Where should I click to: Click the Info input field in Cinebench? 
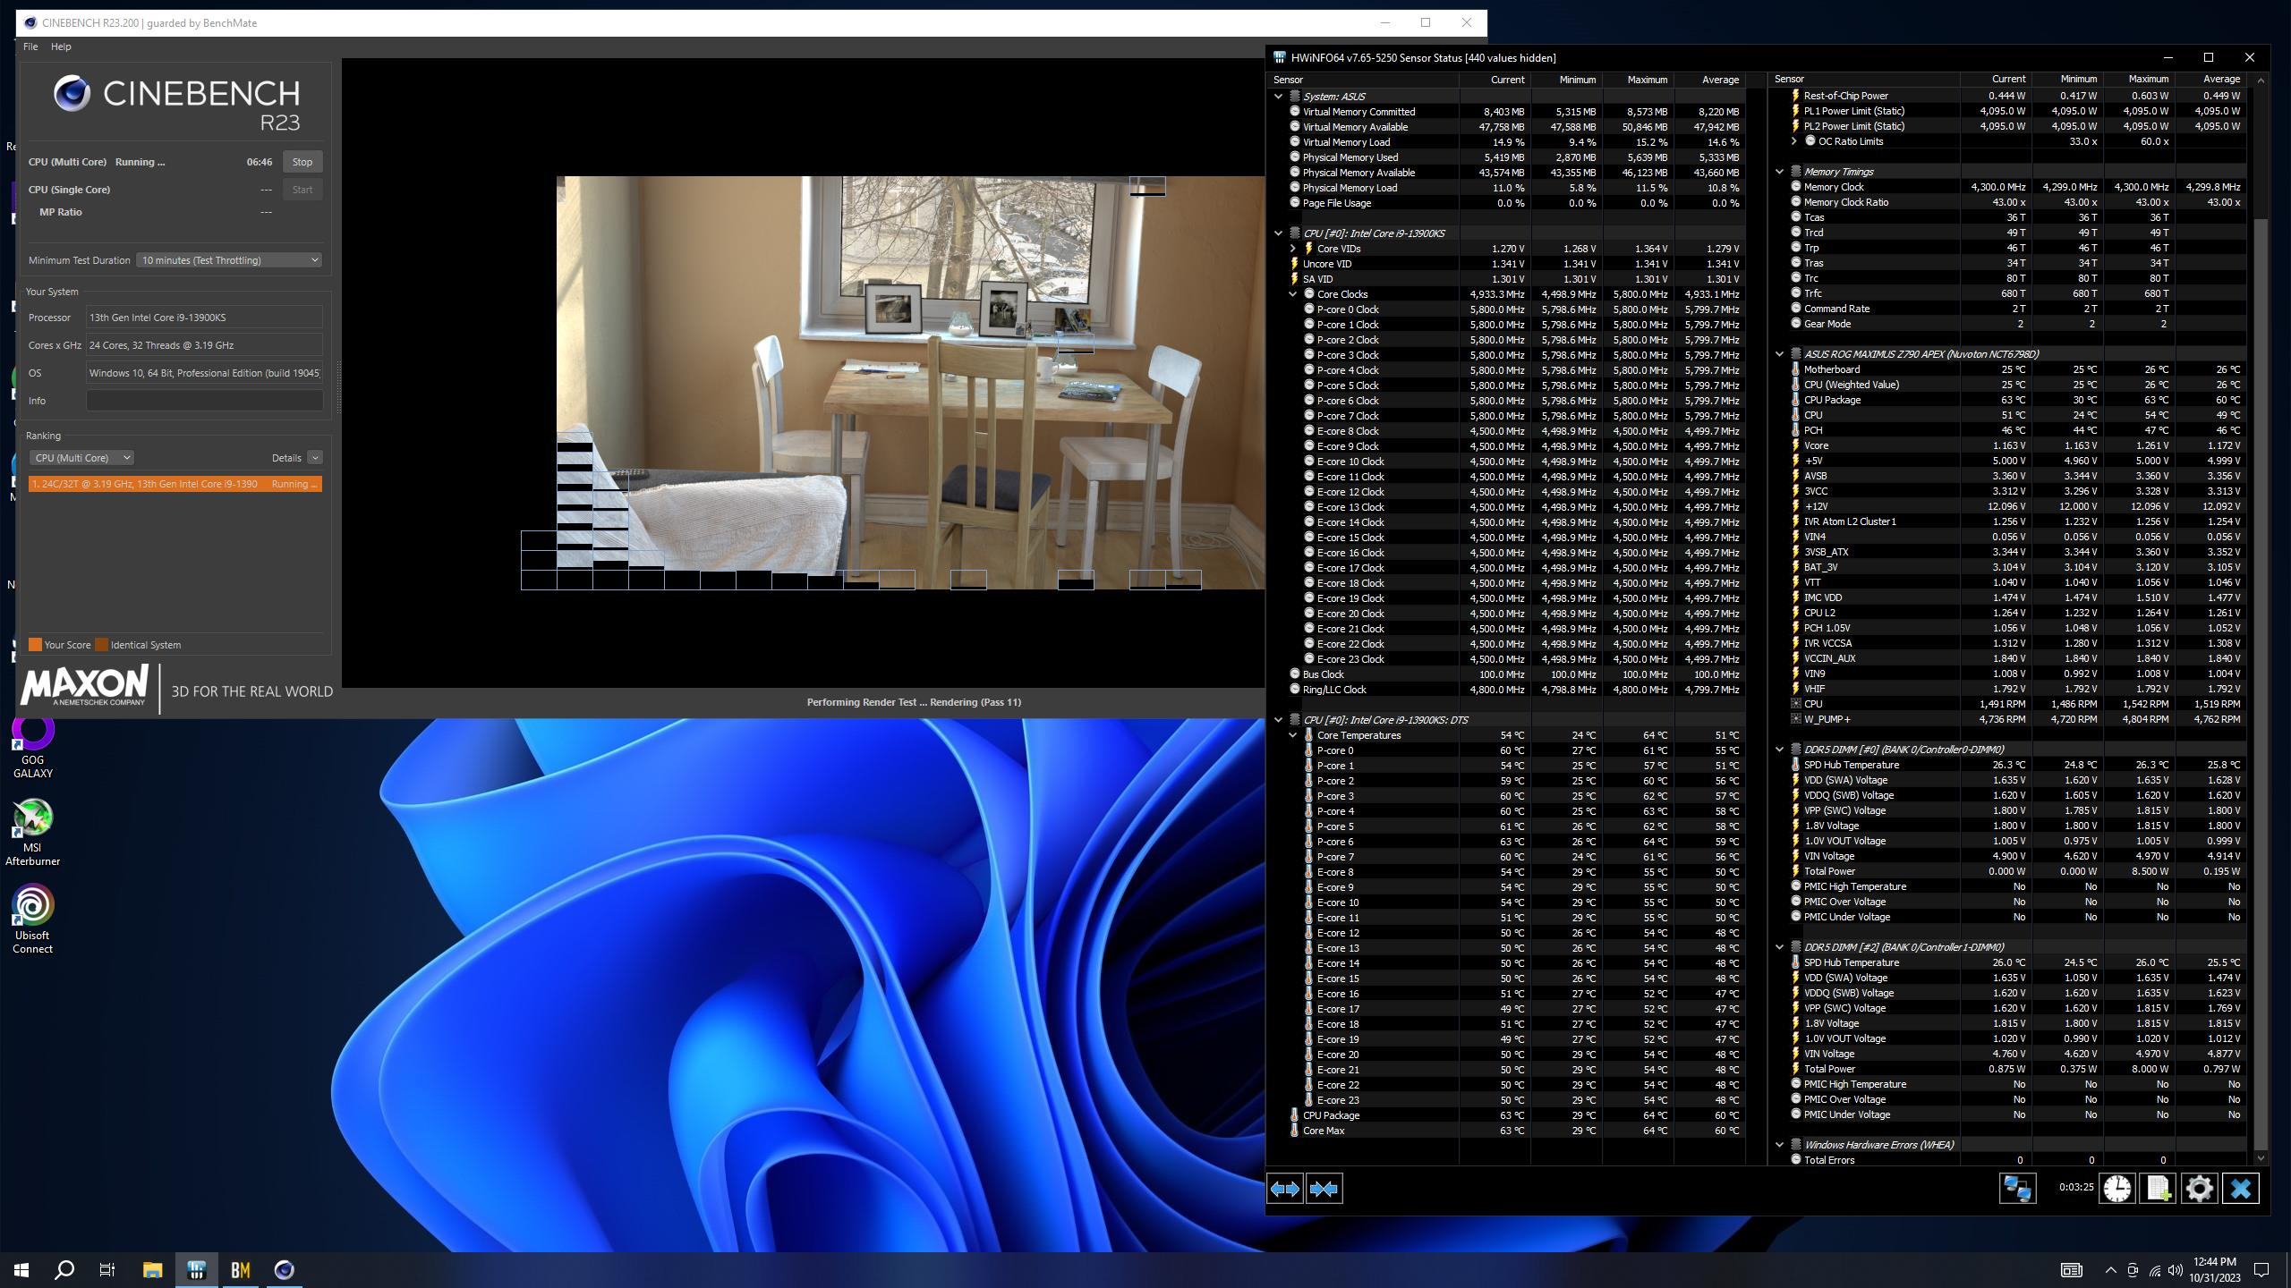click(204, 401)
